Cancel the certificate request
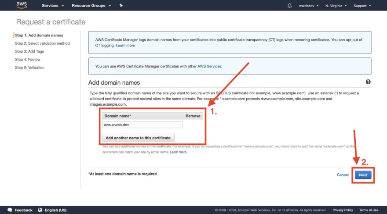 343,175
